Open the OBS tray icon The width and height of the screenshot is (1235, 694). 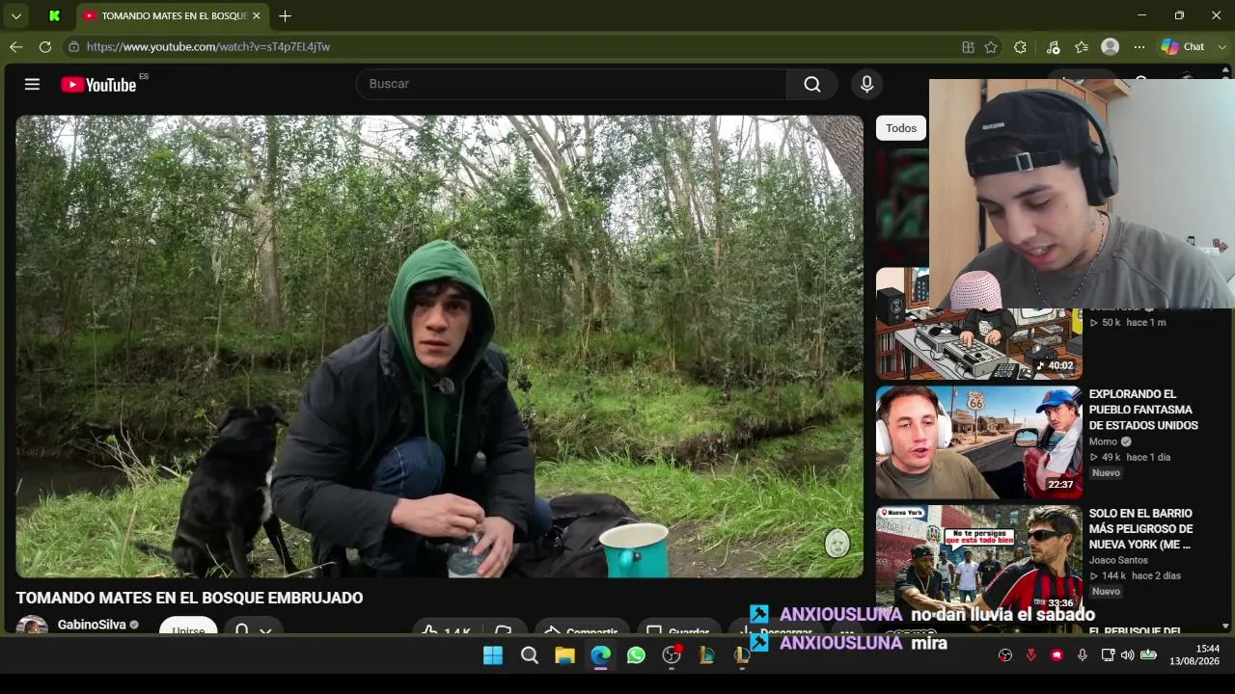pos(1005,655)
